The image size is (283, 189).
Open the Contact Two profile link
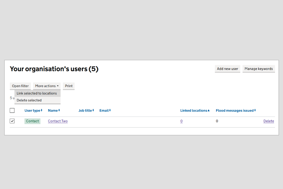tap(58, 121)
